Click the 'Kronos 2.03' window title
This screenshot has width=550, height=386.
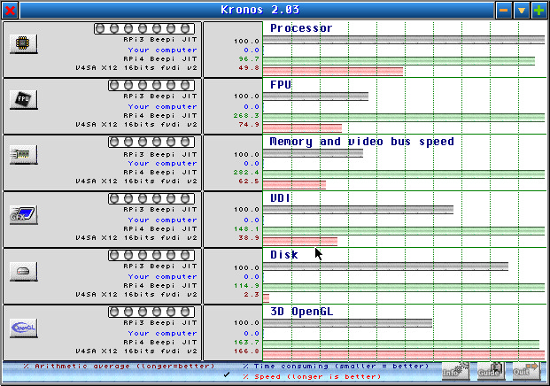click(x=260, y=10)
